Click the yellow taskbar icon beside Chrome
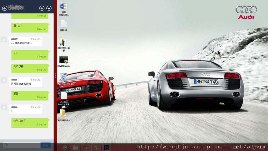This screenshot has width=268, height=151. click(x=96, y=147)
